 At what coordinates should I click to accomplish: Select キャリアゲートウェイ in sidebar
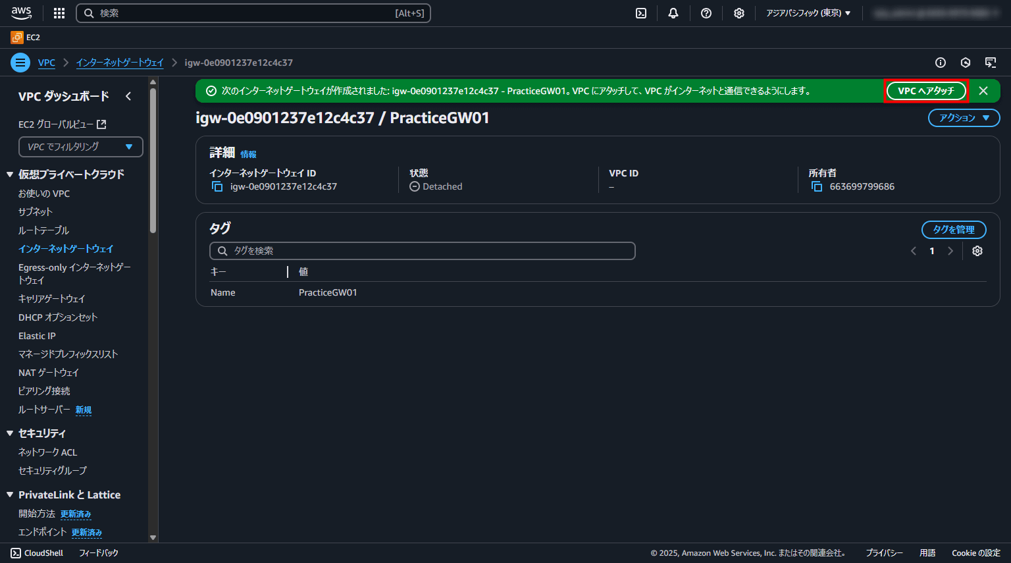pyautogui.click(x=52, y=299)
